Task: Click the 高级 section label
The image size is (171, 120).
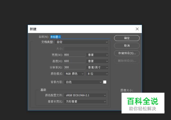Action: point(43,90)
